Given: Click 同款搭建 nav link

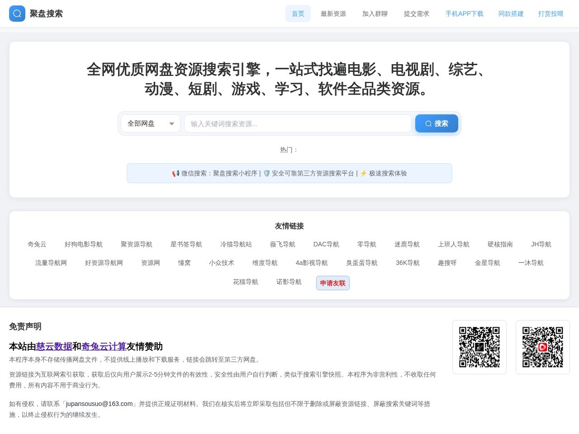Looking at the screenshot, I should point(511,14).
